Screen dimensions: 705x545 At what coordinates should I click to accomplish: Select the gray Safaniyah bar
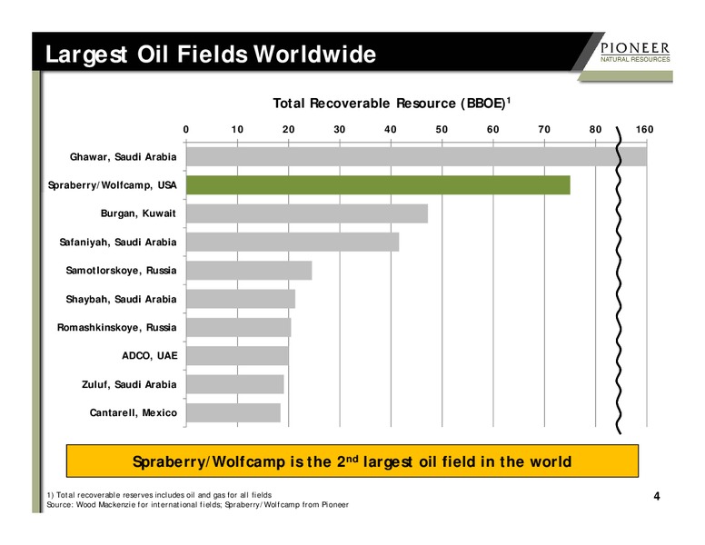(293, 242)
